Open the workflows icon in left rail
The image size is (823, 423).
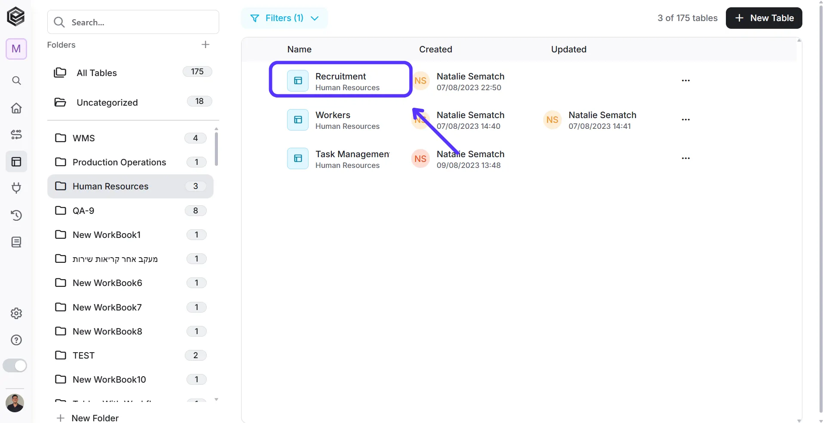click(x=16, y=134)
